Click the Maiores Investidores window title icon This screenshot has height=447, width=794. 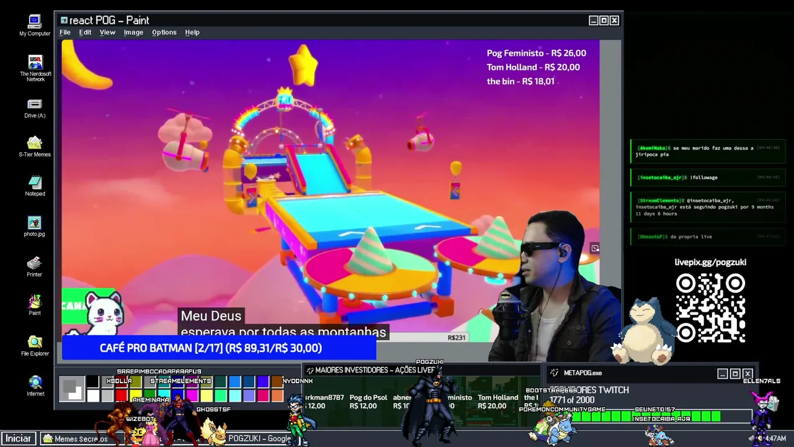(x=310, y=370)
